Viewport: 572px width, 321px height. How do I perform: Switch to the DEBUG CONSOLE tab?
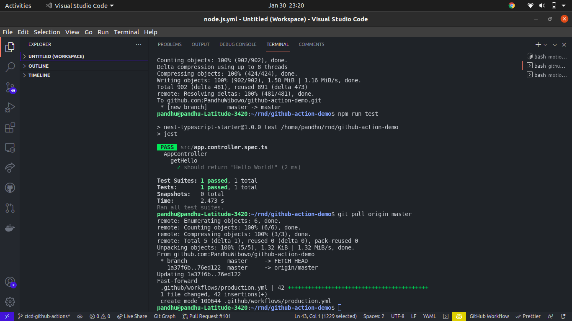click(238, 44)
